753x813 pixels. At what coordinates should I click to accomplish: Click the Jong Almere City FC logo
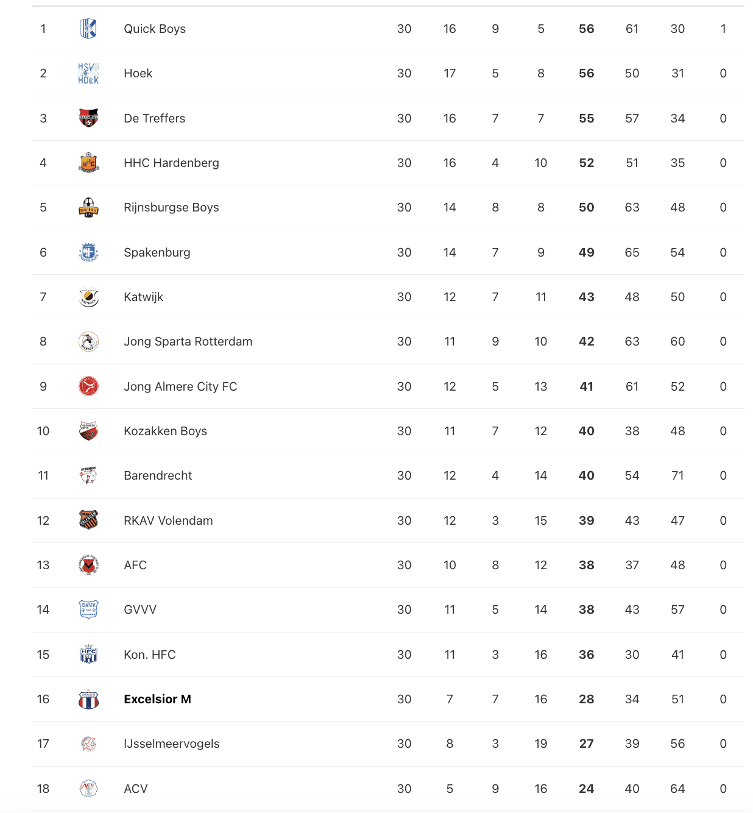(x=88, y=386)
